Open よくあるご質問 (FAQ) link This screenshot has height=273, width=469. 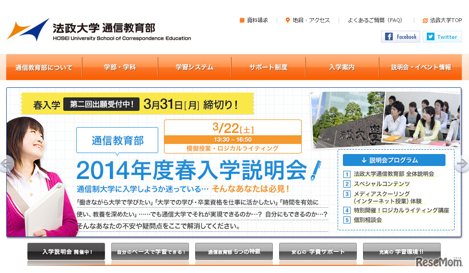pos(375,20)
